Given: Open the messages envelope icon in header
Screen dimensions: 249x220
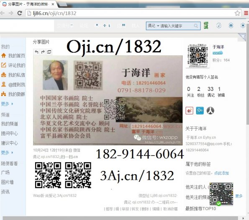Looking at the screenshot, I should [x=231, y=26].
